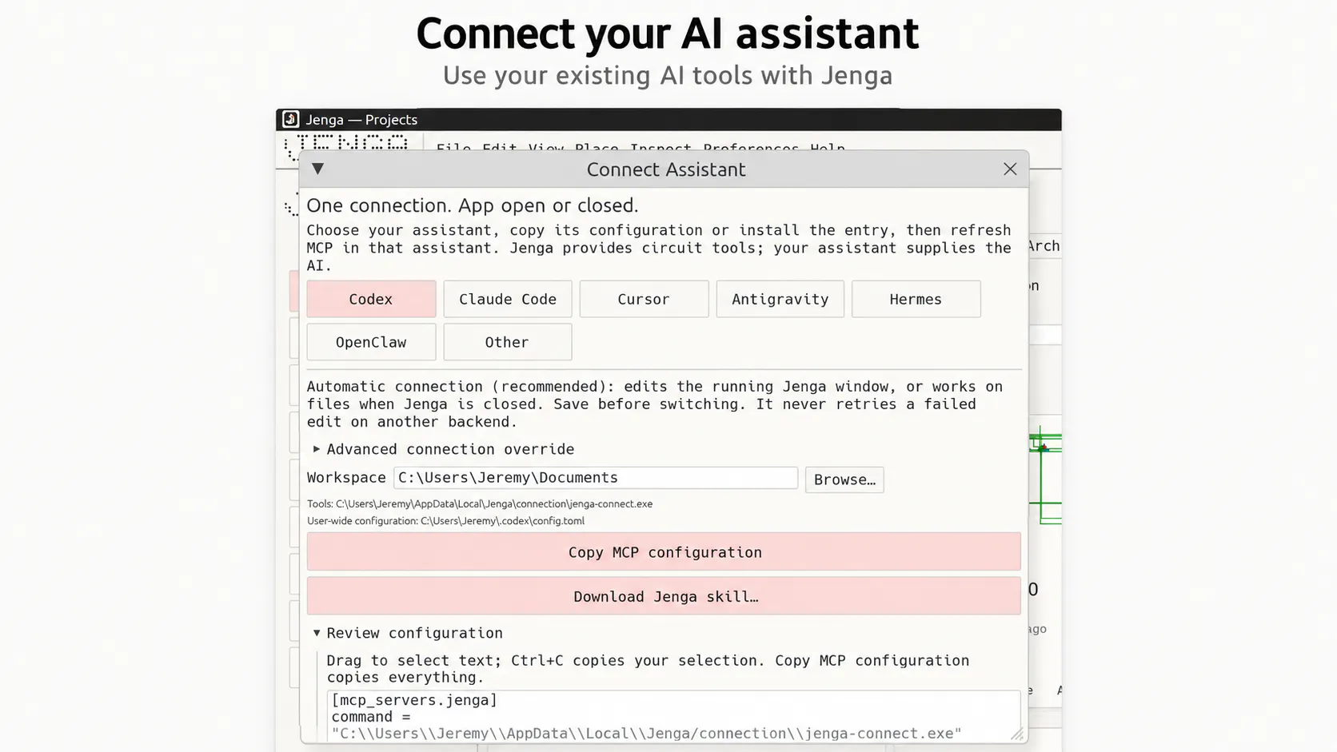Copy MCP configuration to clipboard
1337x752 pixels.
click(664, 552)
